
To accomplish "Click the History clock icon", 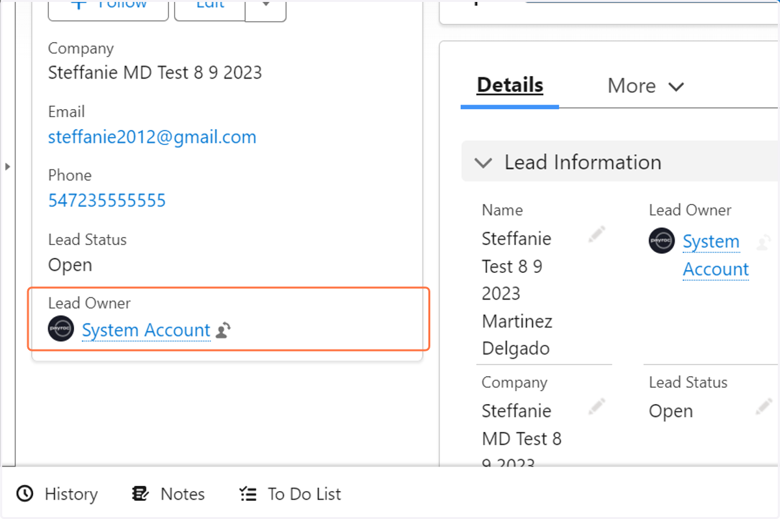I will click(x=25, y=494).
